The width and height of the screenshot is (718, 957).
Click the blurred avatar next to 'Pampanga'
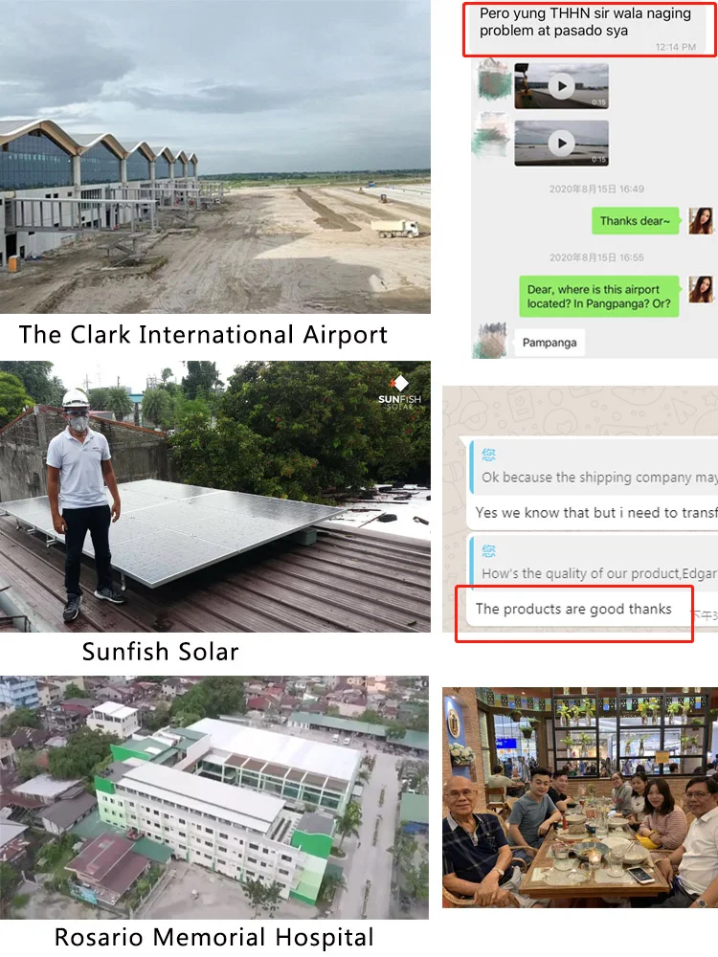(491, 341)
